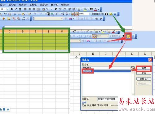Open 100% zoom dropdown in lower toolbar copy
Image resolution: width=155 pixels, height=114 pixels.
108,36
